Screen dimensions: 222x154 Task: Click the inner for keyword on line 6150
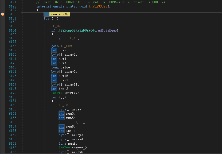pyautogui.click(x=54, y=97)
